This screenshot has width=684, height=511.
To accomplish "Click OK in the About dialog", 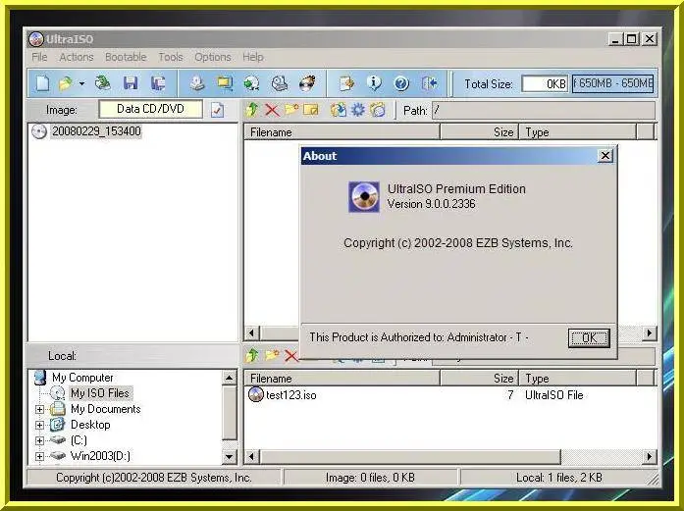I will point(589,338).
